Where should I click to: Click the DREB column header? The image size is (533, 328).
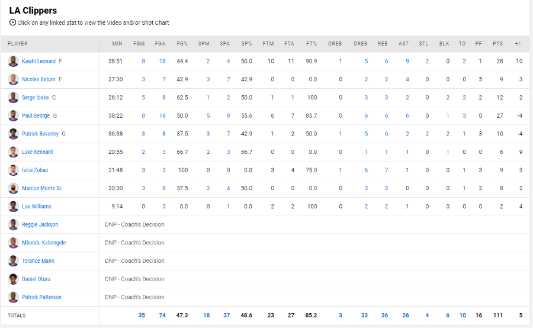[360, 43]
